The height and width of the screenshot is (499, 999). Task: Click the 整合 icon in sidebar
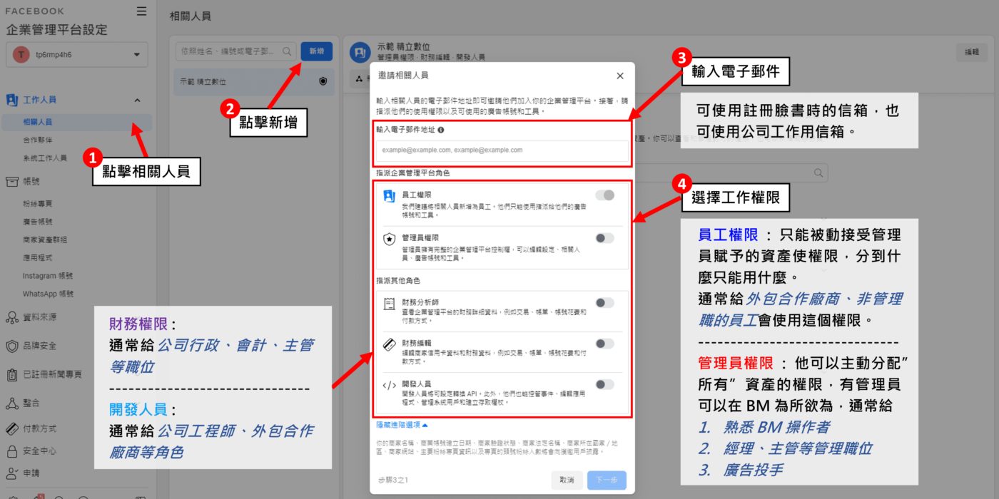pyautogui.click(x=11, y=403)
